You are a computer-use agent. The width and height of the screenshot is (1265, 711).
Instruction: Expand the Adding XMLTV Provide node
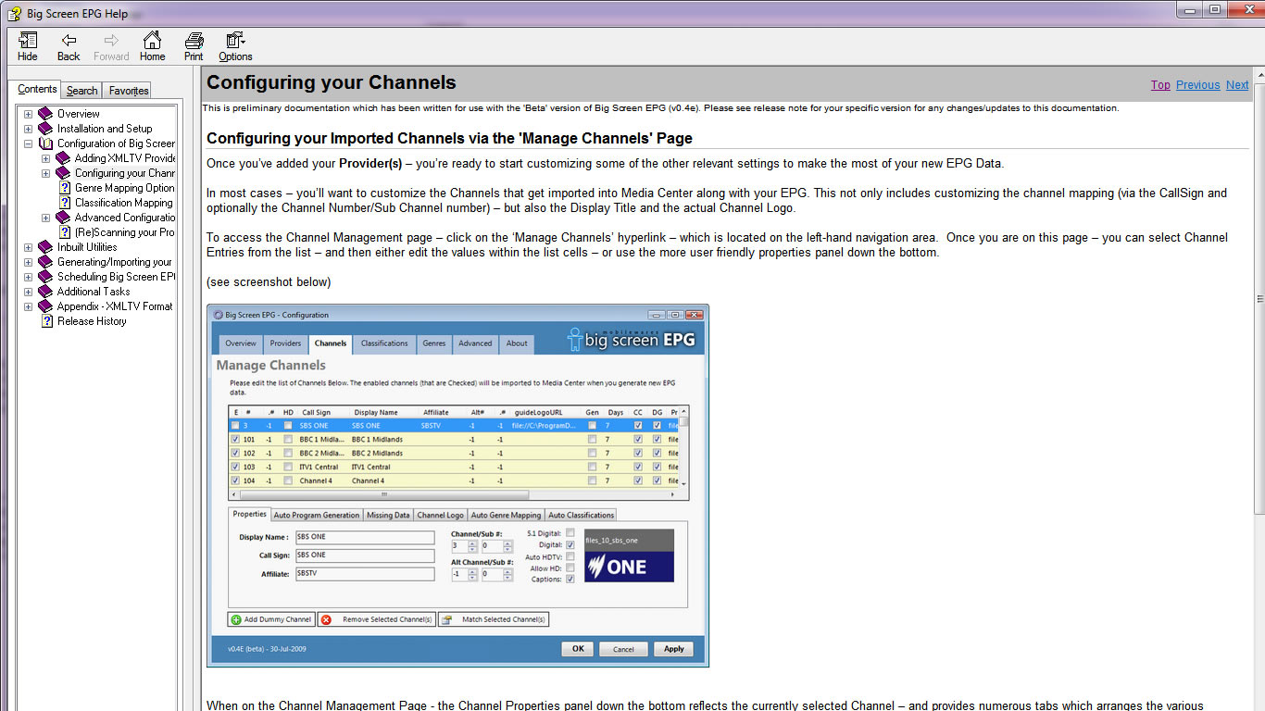(45, 158)
